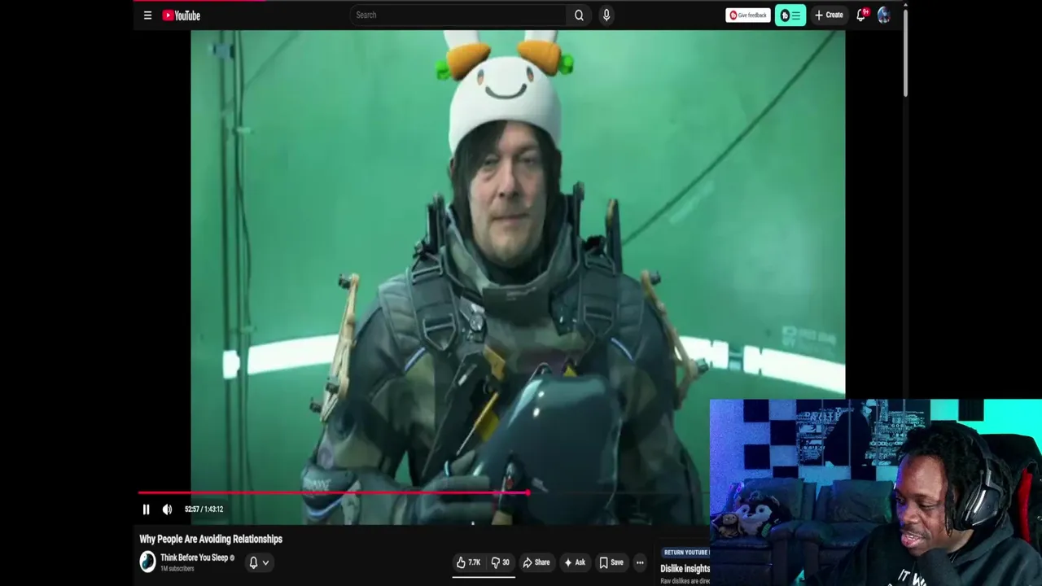Click the Share button
Image resolution: width=1042 pixels, height=586 pixels.
point(536,562)
